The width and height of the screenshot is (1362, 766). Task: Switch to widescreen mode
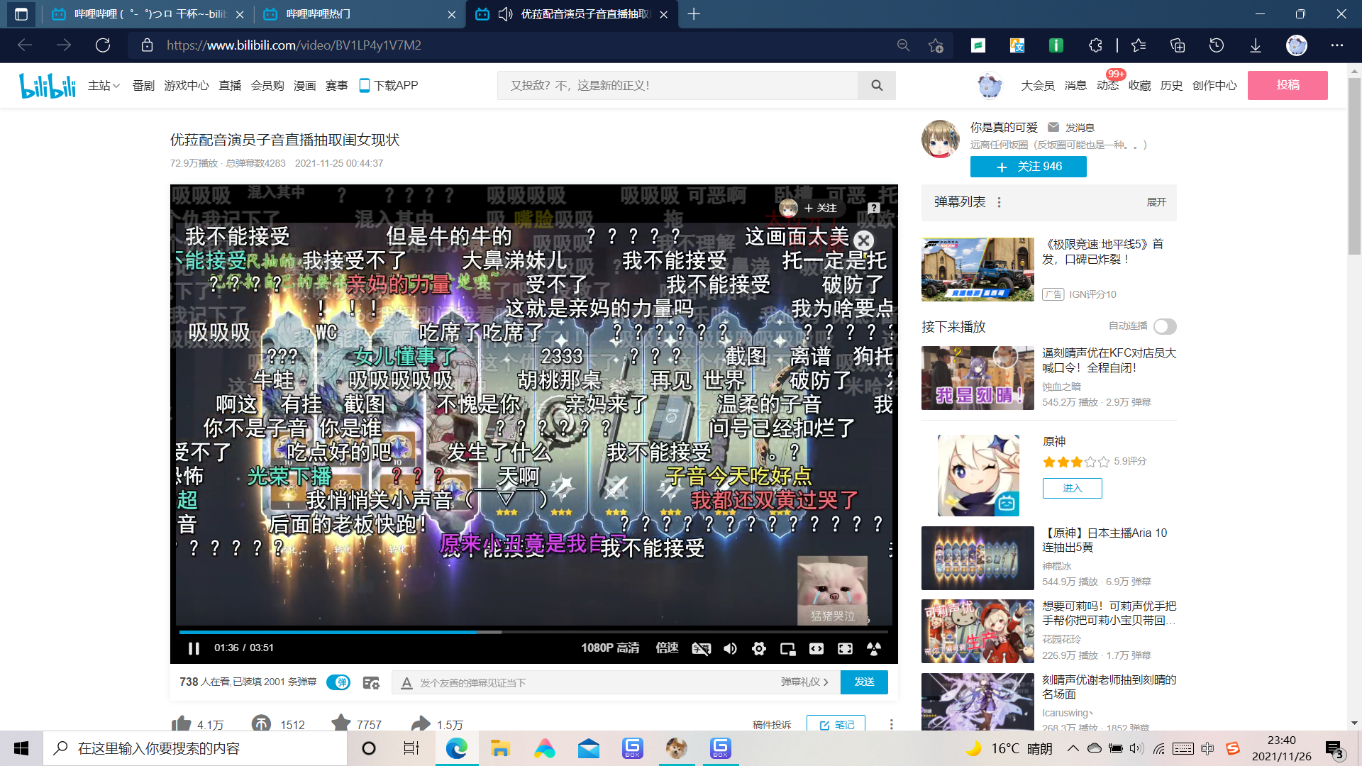(816, 648)
